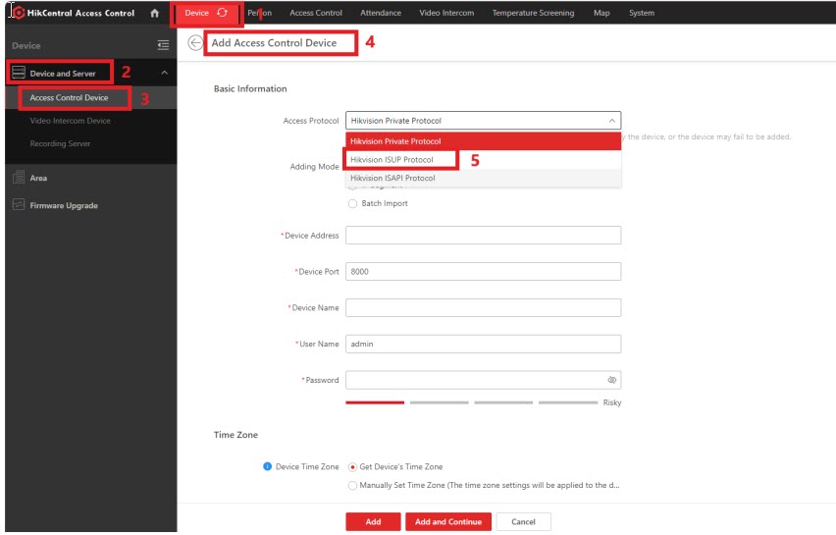Screen dimensions: 836x535
Task: Click the Area icon in sidebar
Action: coord(19,178)
